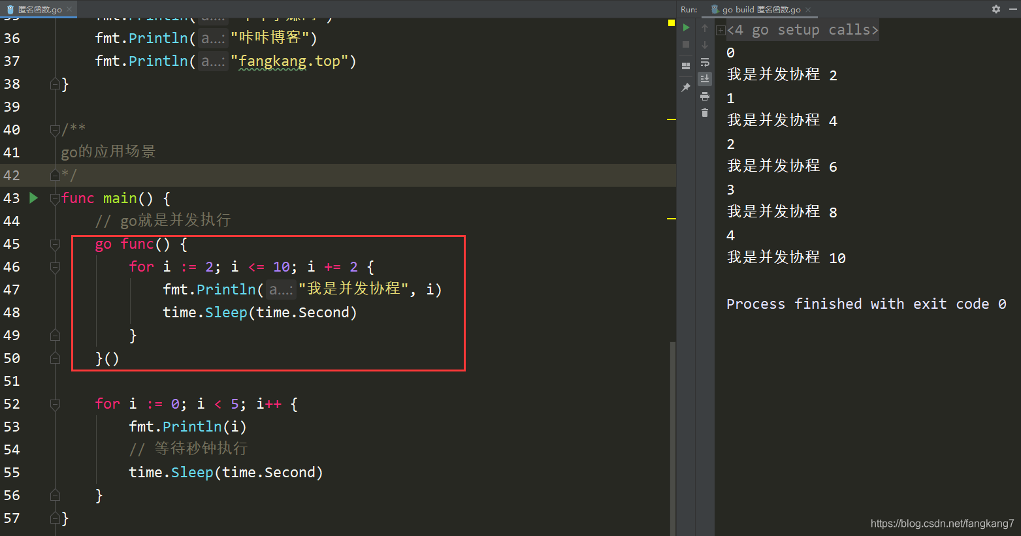The image size is (1021, 536).
Task: Rerun the go build configuration
Action: 686,27
